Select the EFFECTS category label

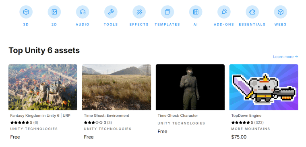139,25
